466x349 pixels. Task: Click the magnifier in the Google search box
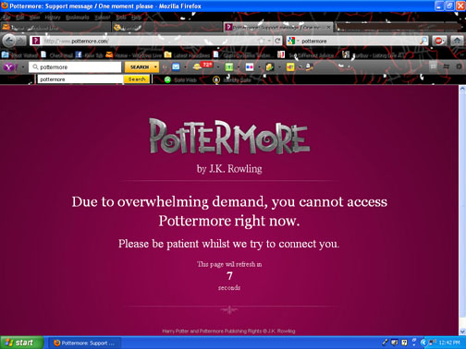pos(423,41)
